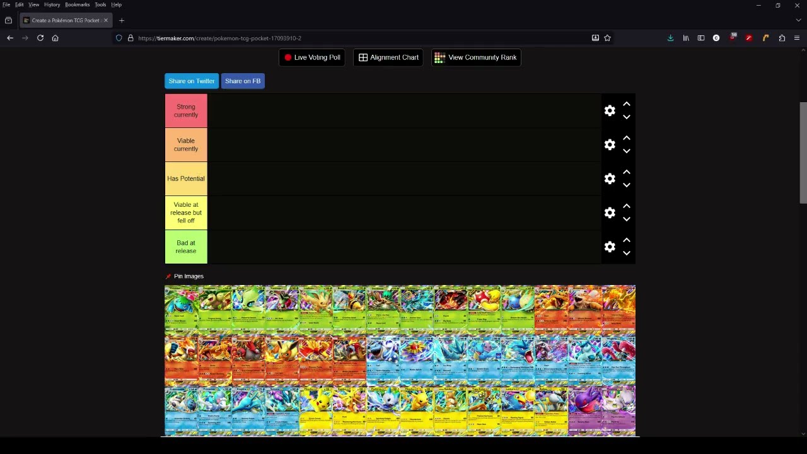Click the site shield tracking protection icon
This screenshot has height=454, width=807.
119,38
